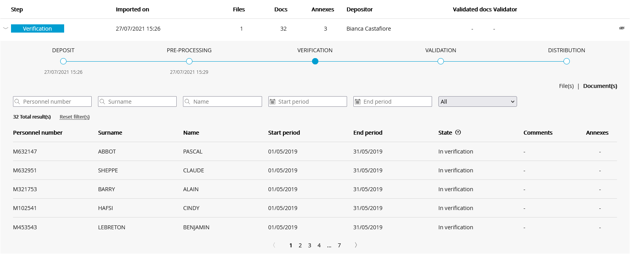This screenshot has width=630, height=254.
Task: Click current page number 1
Action: click(x=291, y=245)
